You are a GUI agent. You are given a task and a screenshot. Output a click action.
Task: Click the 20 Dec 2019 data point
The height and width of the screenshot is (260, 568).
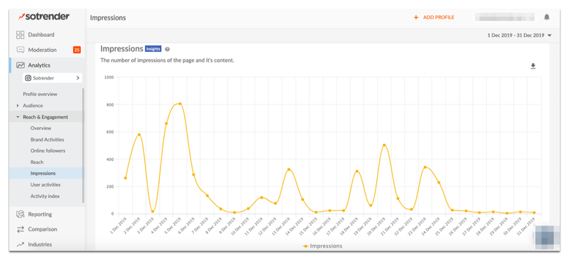(384, 145)
